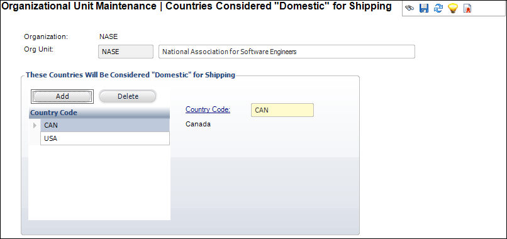Refresh the screen using blue arrows icon
507x239 pixels.
pos(438,9)
